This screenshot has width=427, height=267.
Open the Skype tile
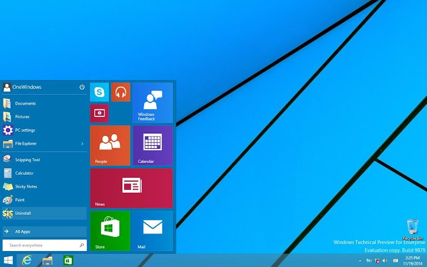99,92
